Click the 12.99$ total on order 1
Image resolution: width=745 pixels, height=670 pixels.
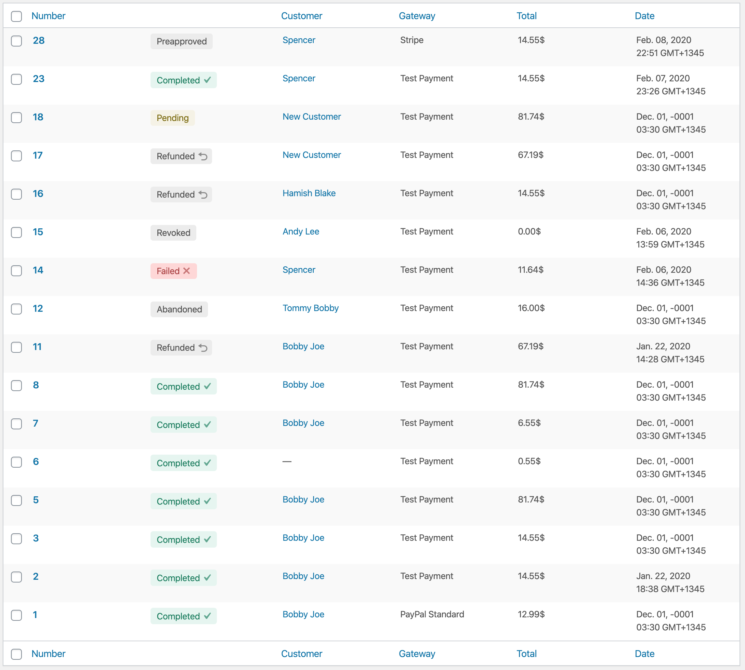coord(531,614)
